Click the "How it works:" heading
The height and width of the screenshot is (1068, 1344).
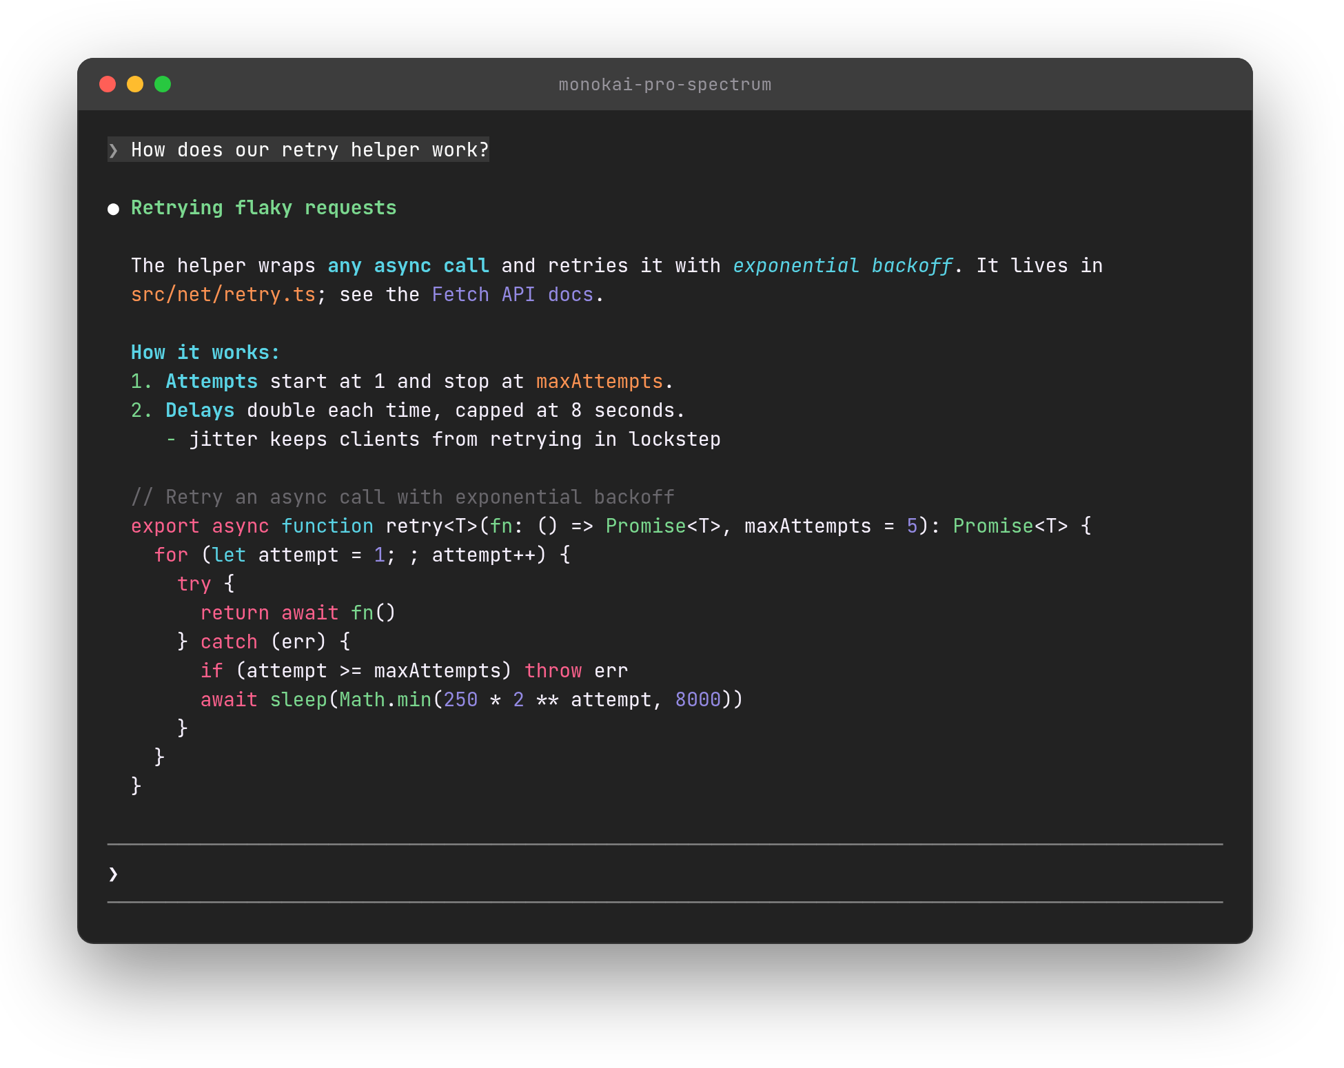205,352
